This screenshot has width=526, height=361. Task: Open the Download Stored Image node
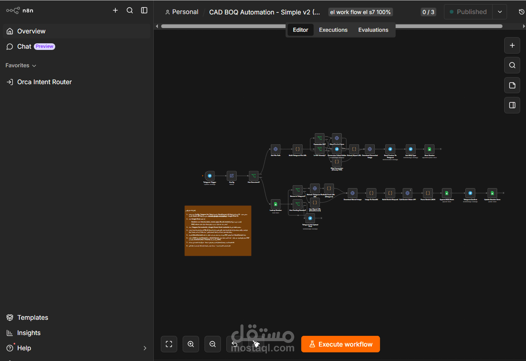pyautogui.click(x=352, y=193)
